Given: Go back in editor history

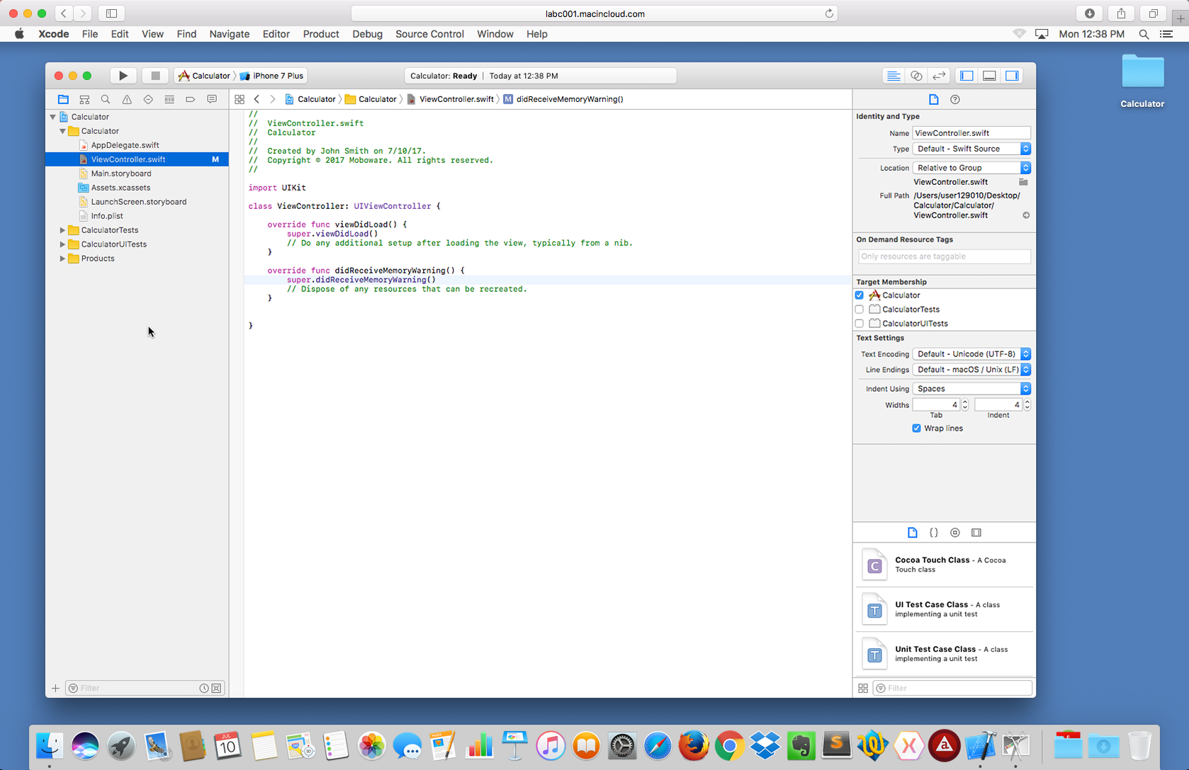Looking at the screenshot, I should 257,99.
